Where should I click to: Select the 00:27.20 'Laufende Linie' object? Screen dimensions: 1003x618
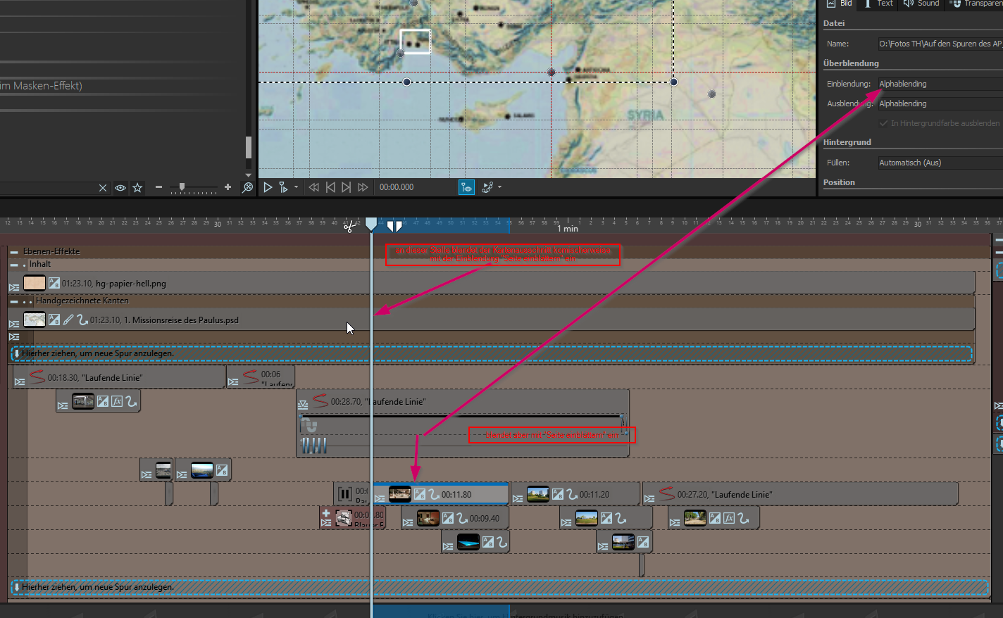pos(800,494)
